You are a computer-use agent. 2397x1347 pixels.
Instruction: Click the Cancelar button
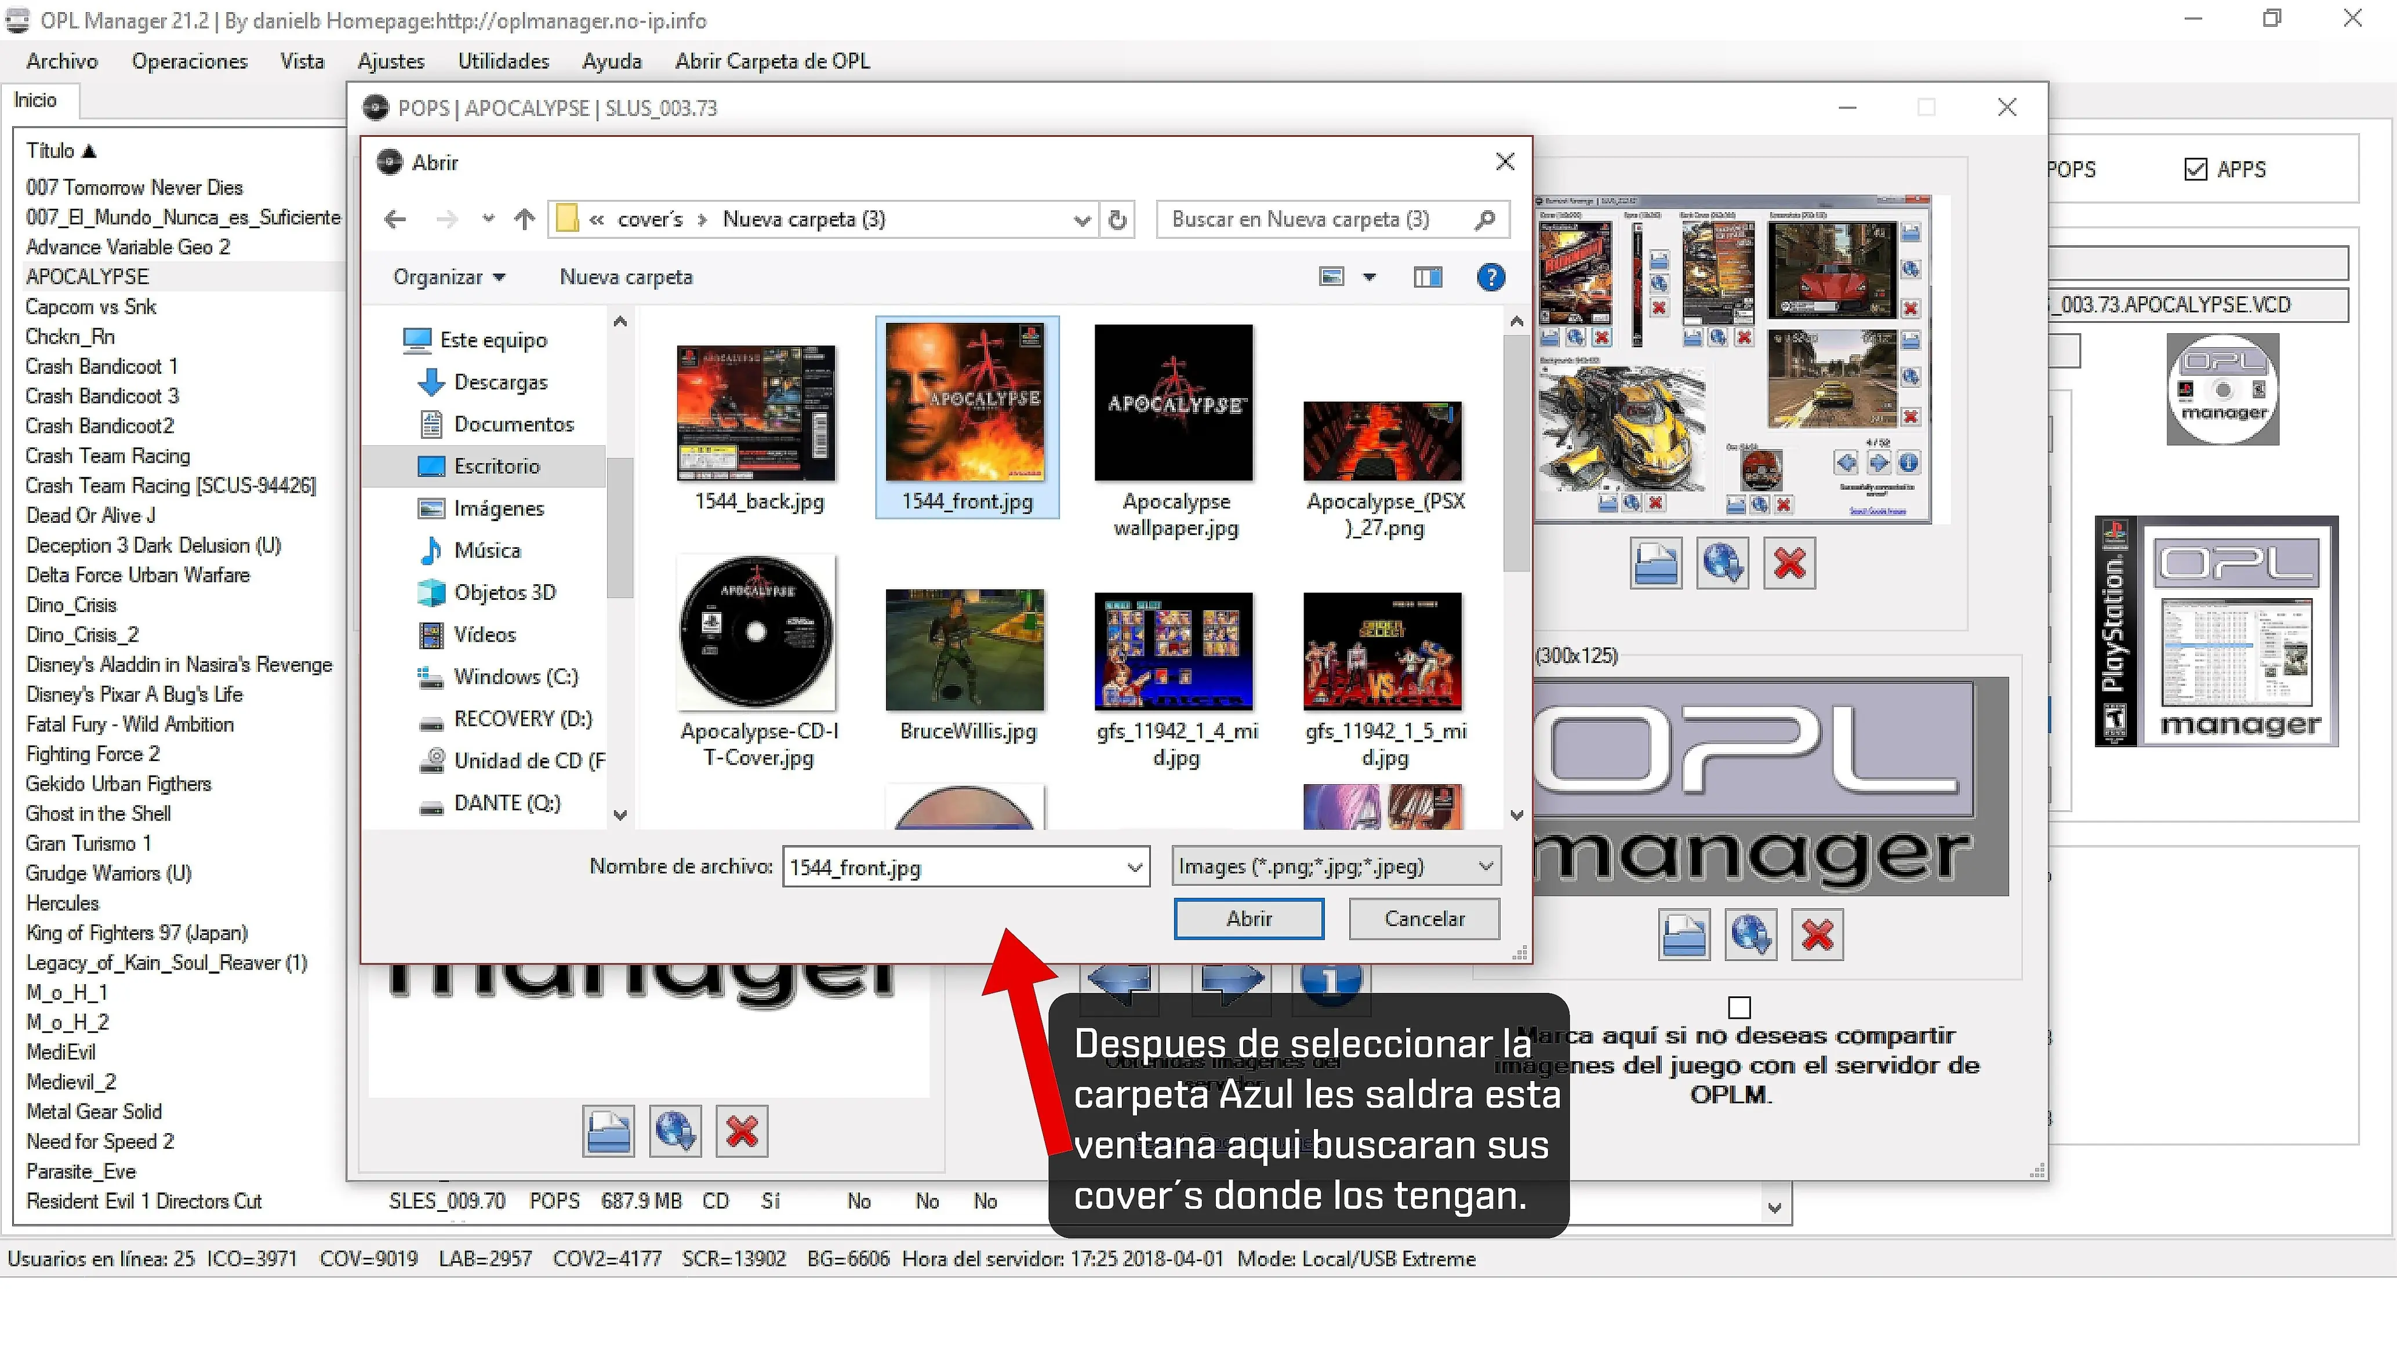[1425, 919]
